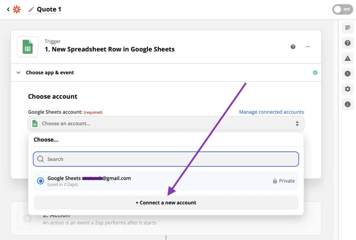
Task: Click the account dropdown up-down arrows
Action: click(x=297, y=124)
